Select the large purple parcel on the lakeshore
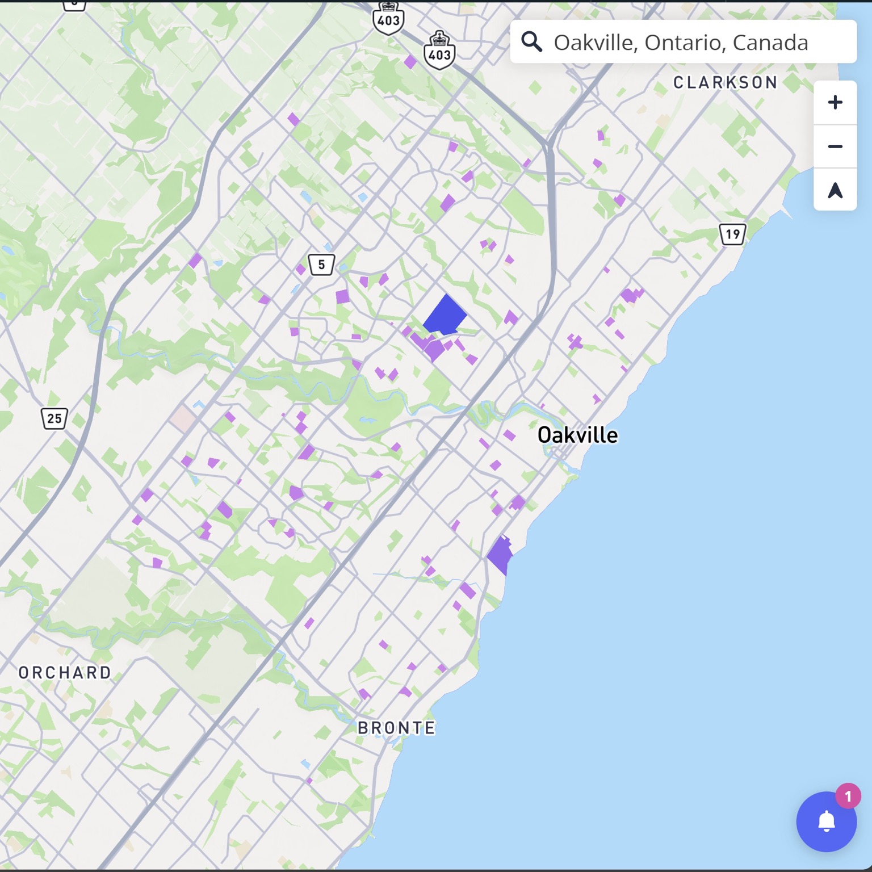872x872 pixels. click(500, 555)
